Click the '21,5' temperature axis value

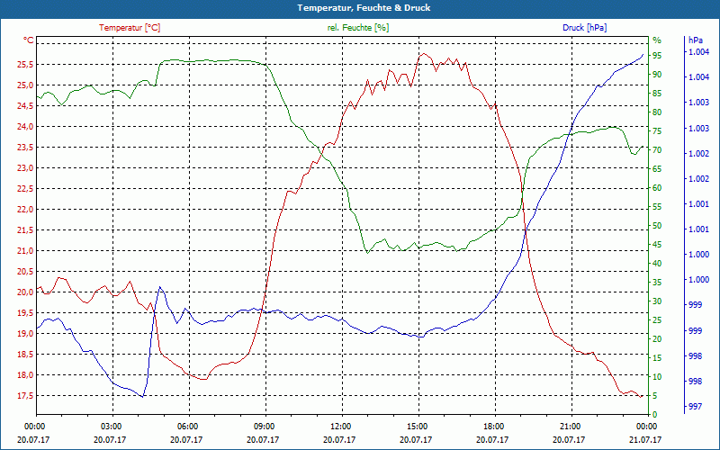point(25,230)
